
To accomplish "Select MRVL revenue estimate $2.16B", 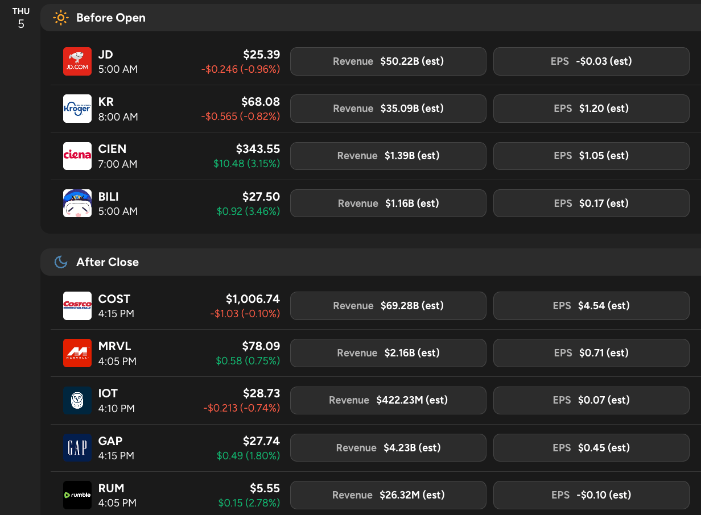I will click(x=388, y=353).
